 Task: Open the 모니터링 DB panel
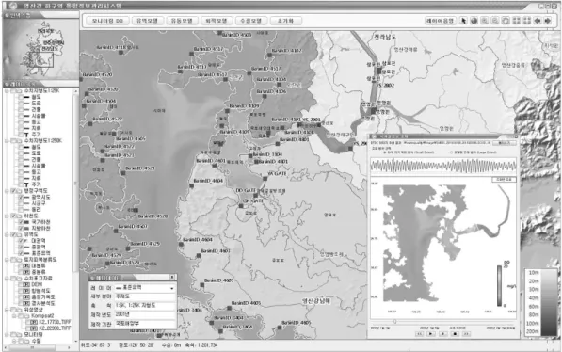(106, 21)
